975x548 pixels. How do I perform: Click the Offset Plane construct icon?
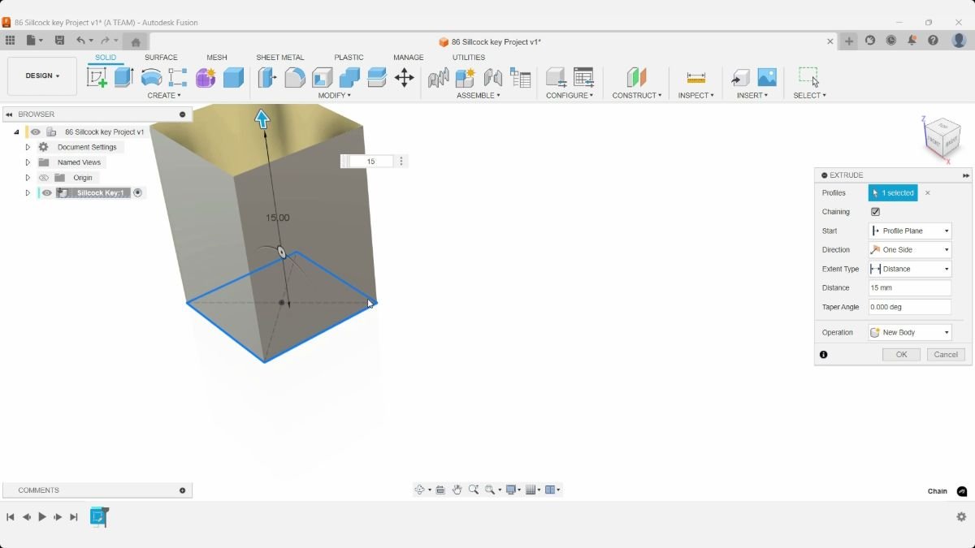635,77
